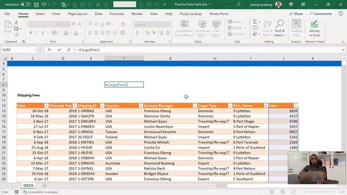Viewport: 347px width, 195px height.
Task: Click the Comments button
Action: coord(320,14)
